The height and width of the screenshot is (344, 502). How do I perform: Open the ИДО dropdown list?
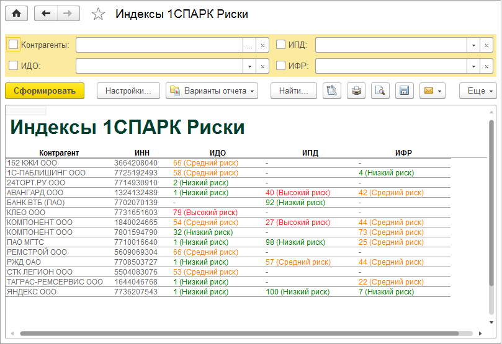249,66
